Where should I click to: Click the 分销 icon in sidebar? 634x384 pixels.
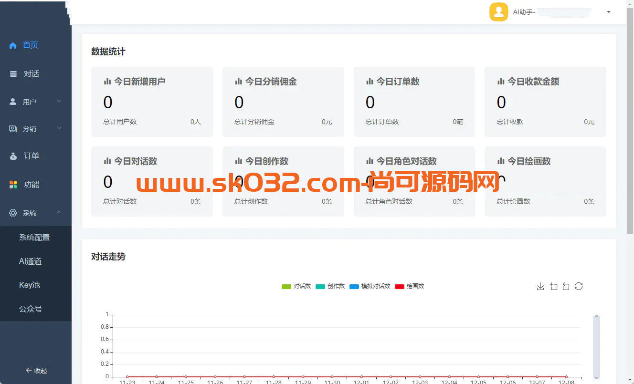(x=13, y=129)
